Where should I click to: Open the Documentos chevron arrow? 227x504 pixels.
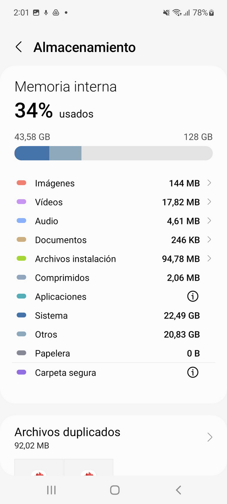(209, 240)
